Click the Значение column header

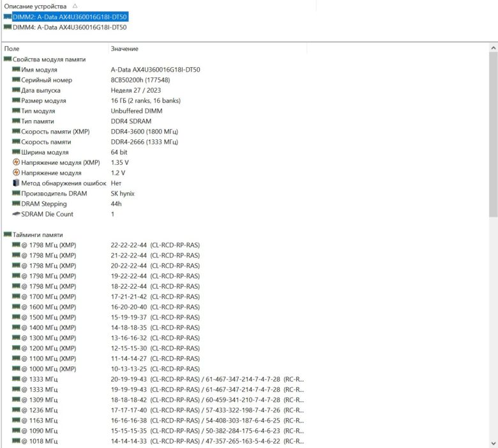coord(124,49)
